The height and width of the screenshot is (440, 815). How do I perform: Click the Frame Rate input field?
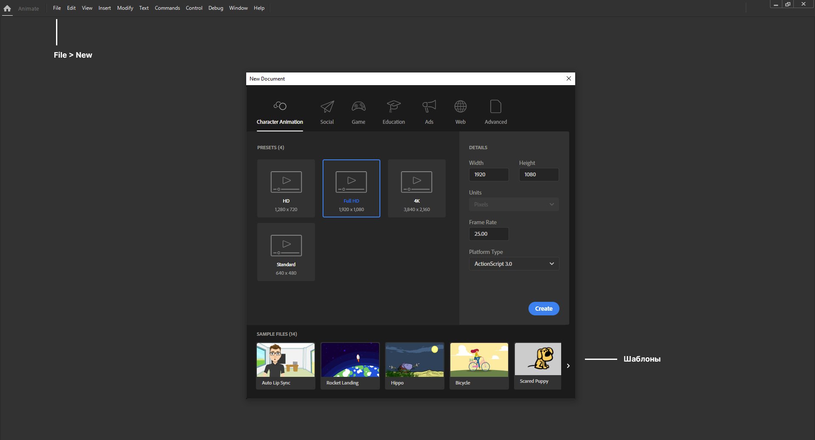(x=489, y=234)
